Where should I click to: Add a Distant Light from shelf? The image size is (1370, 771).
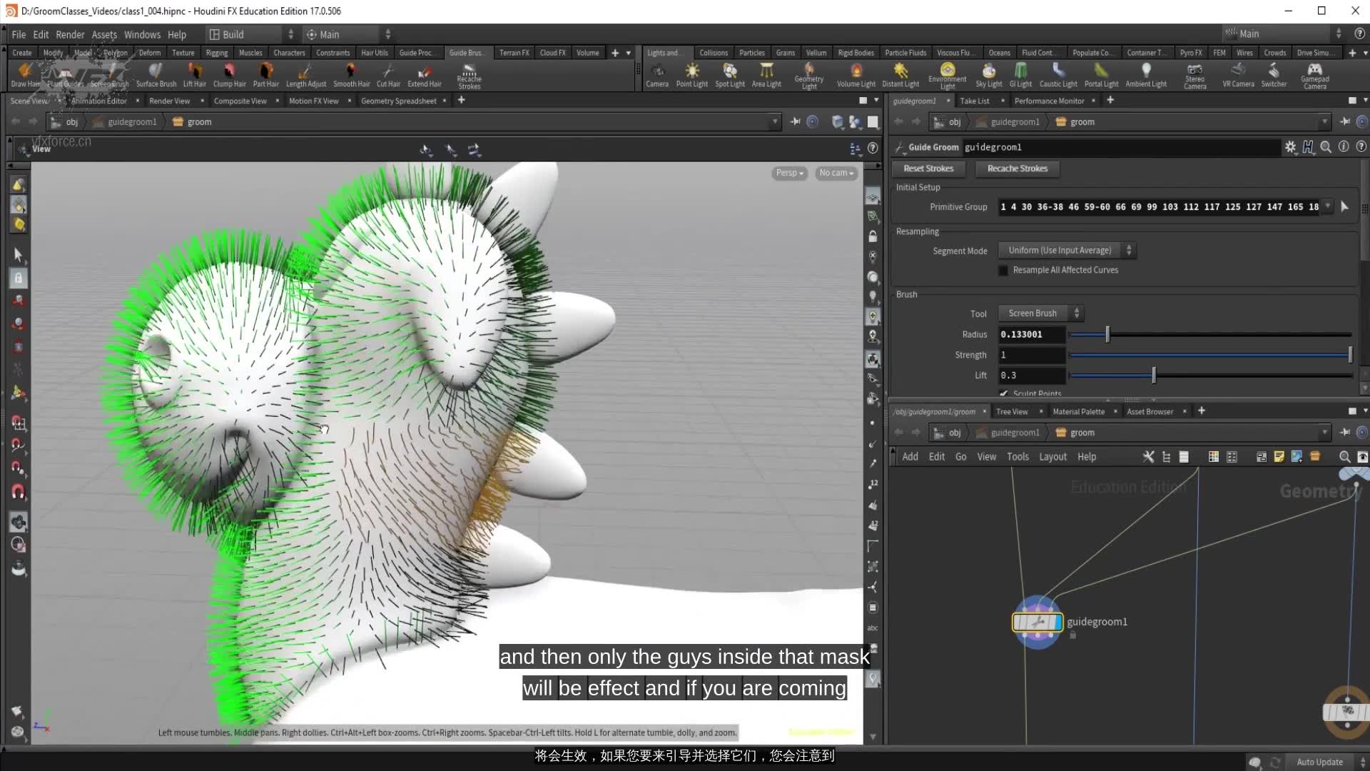coord(900,75)
